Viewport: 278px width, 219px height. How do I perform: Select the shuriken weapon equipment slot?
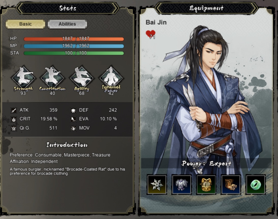pyautogui.click(x=157, y=184)
